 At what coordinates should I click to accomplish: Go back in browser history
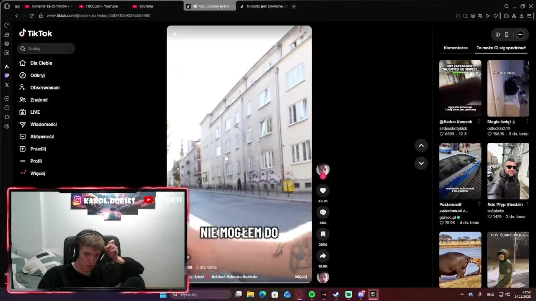pyautogui.click(x=17, y=16)
